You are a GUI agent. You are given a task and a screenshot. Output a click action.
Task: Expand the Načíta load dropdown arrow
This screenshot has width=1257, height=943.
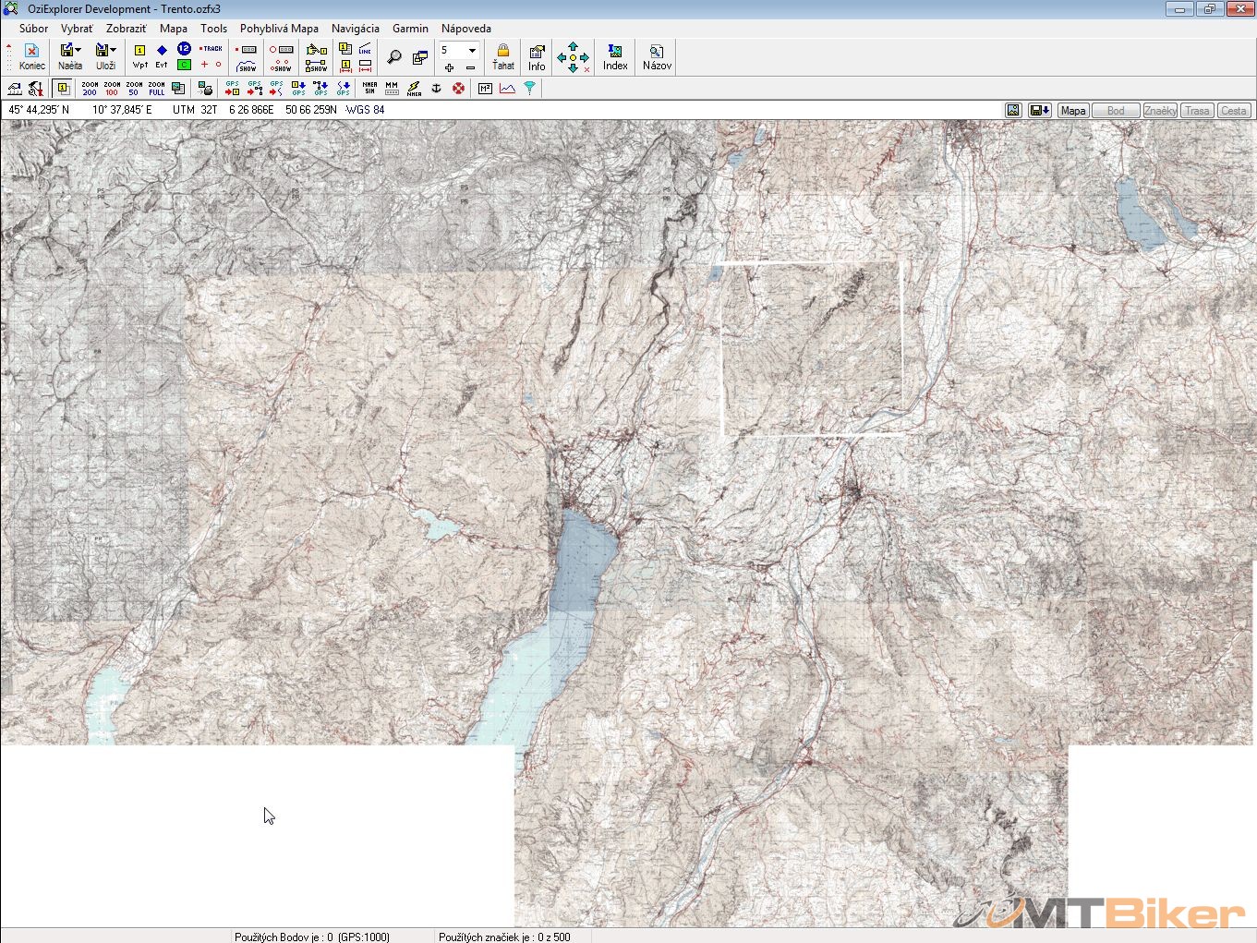click(79, 50)
